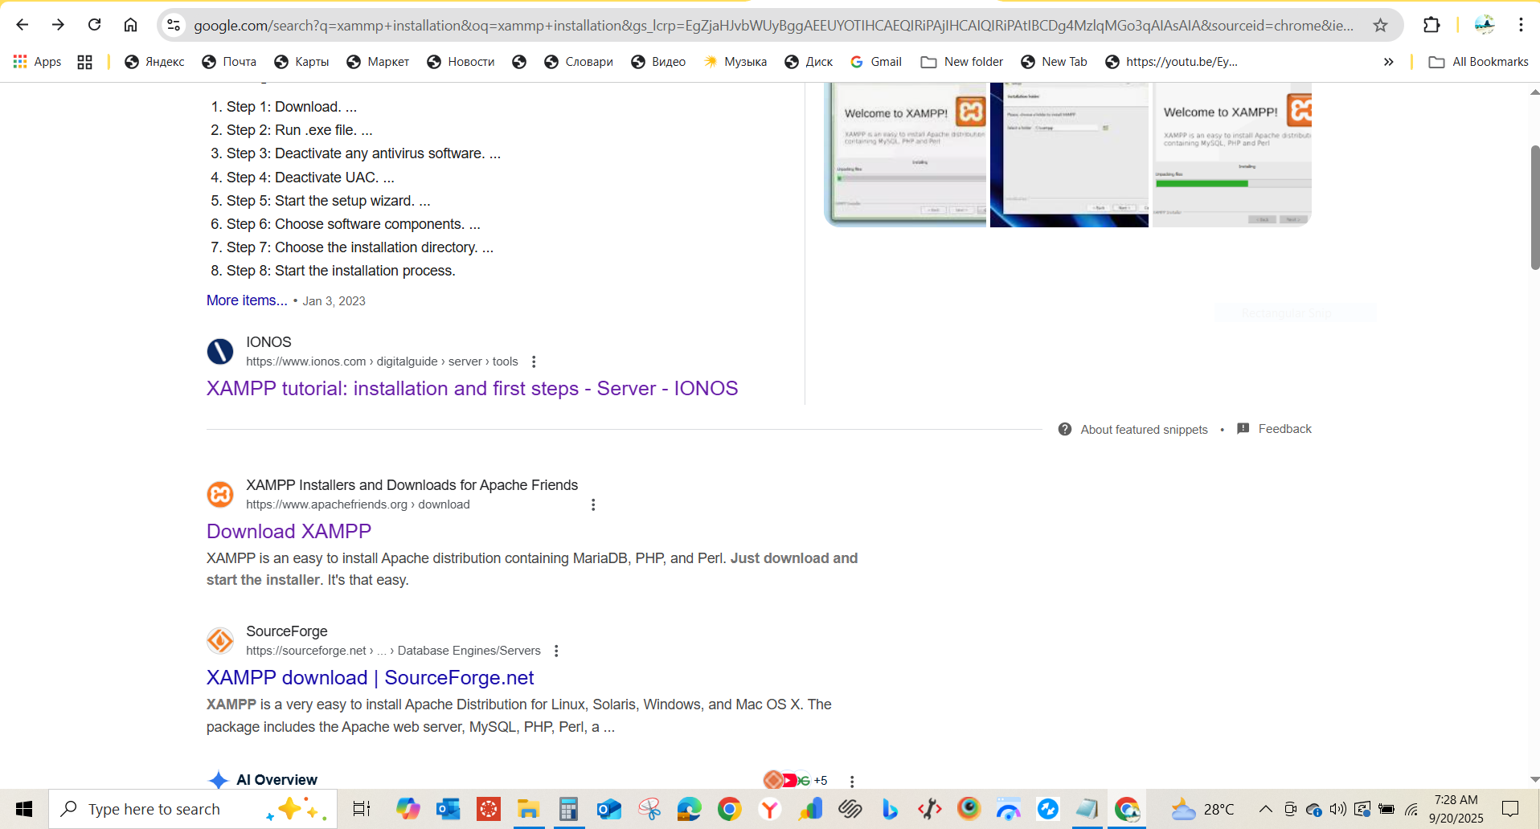Click the Apache Friends favicon
This screenshot has height=829, width=1540.
pos(219,494)
